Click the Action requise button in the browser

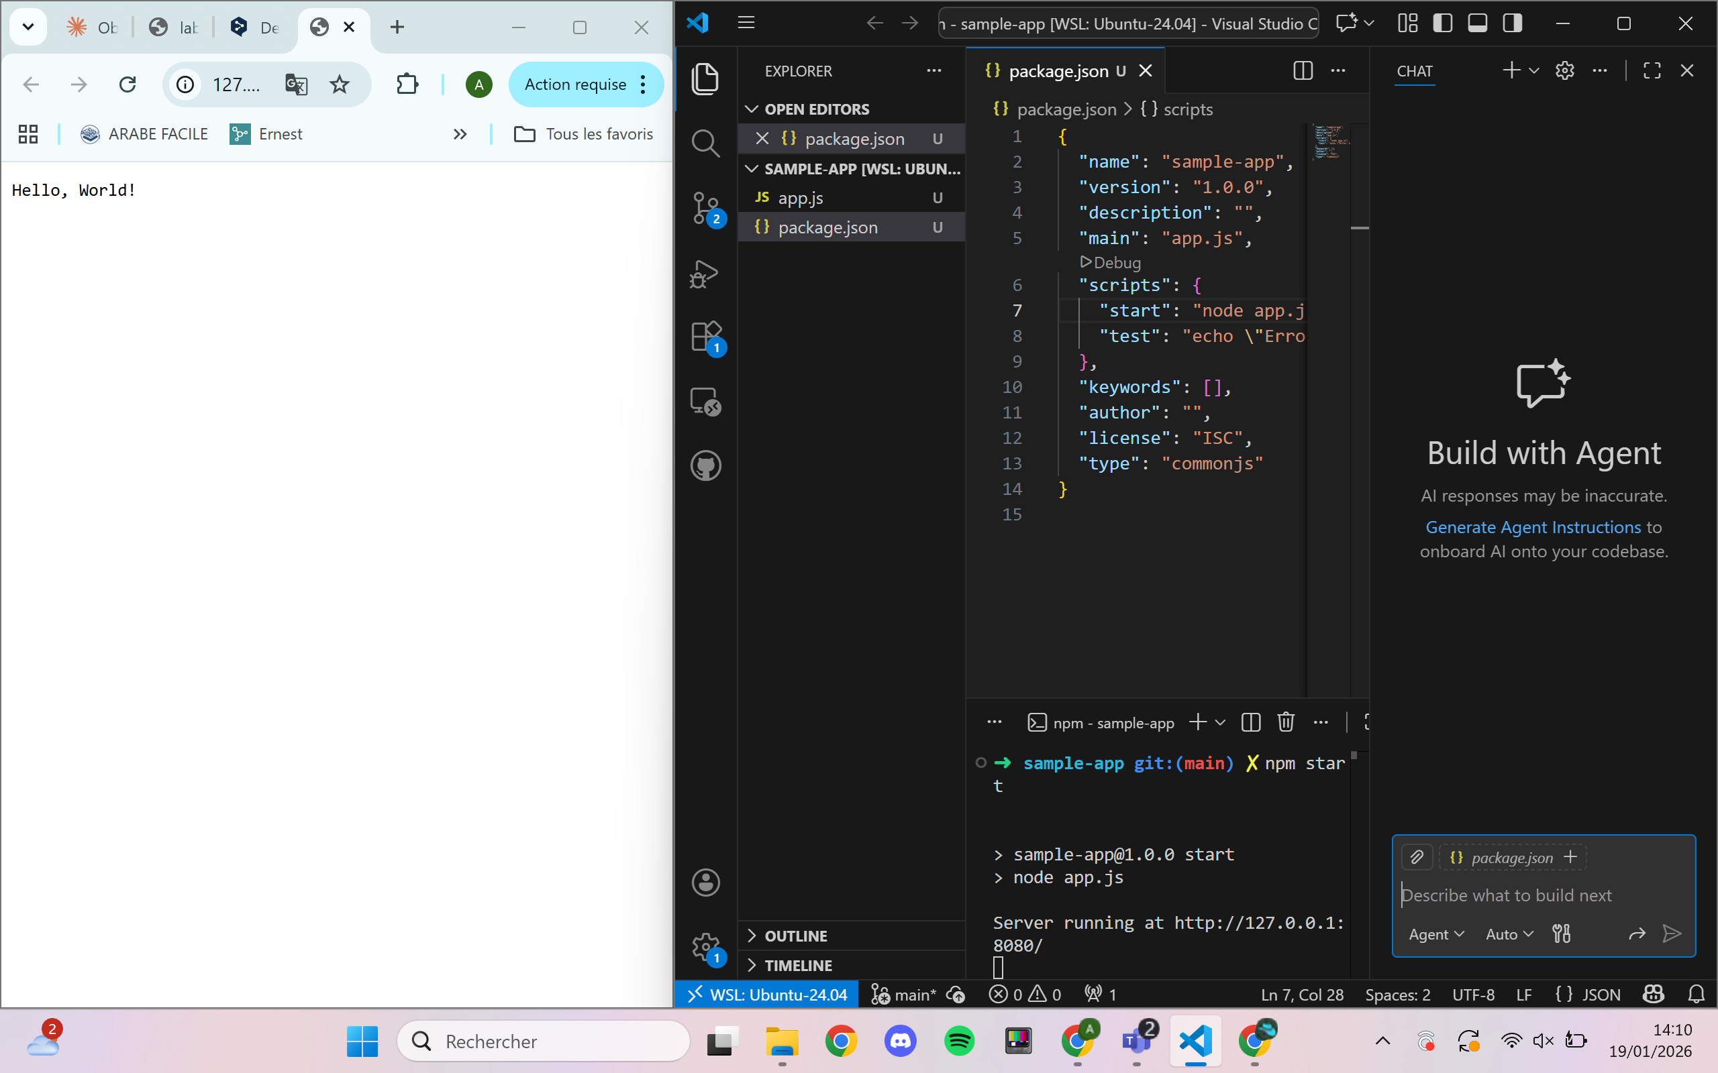pos(574,84)
